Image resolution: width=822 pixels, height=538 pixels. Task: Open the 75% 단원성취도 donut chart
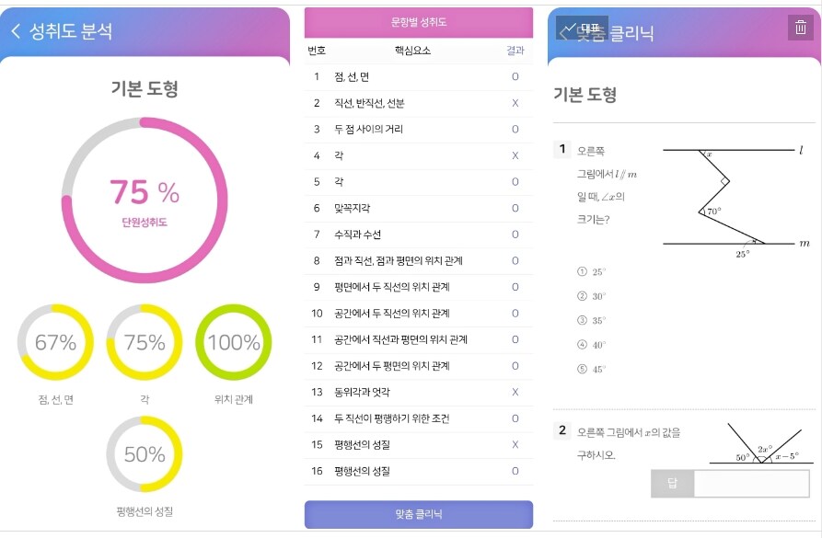pos(145,200)
